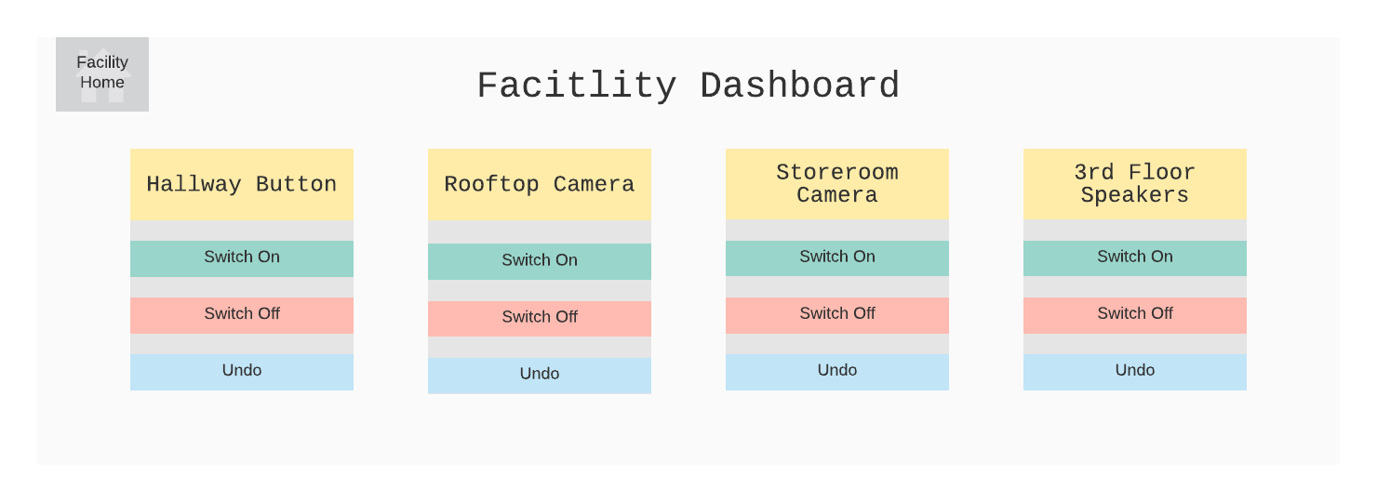Switch On the Rooftop Camera
The height and width of the screenshot is (502, 1377).
point(540,261)
